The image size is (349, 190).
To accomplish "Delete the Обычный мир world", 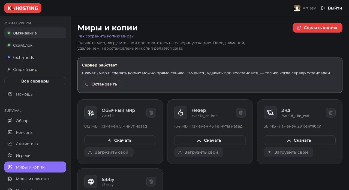I will point(151,113).
